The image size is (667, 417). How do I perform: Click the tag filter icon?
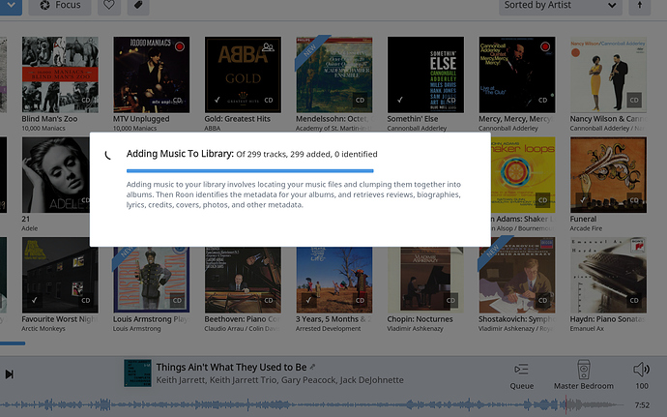pyautogui.click(x=138, y=6)
